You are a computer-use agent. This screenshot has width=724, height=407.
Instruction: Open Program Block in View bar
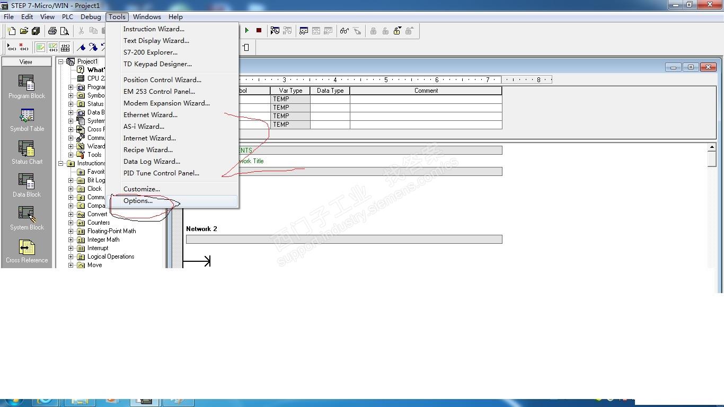(x=27, y=87)
